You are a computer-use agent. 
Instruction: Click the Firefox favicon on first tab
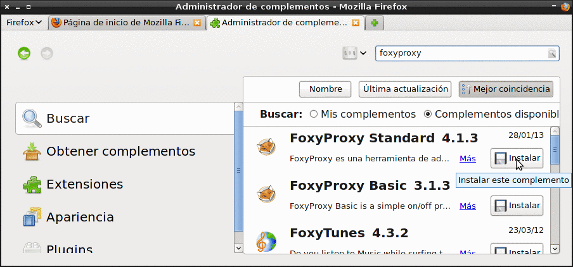point(56,23)
